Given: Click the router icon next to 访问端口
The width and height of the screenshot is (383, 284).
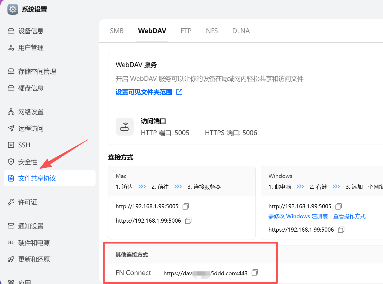Looking at the screenshot, I should pos(125,127).
